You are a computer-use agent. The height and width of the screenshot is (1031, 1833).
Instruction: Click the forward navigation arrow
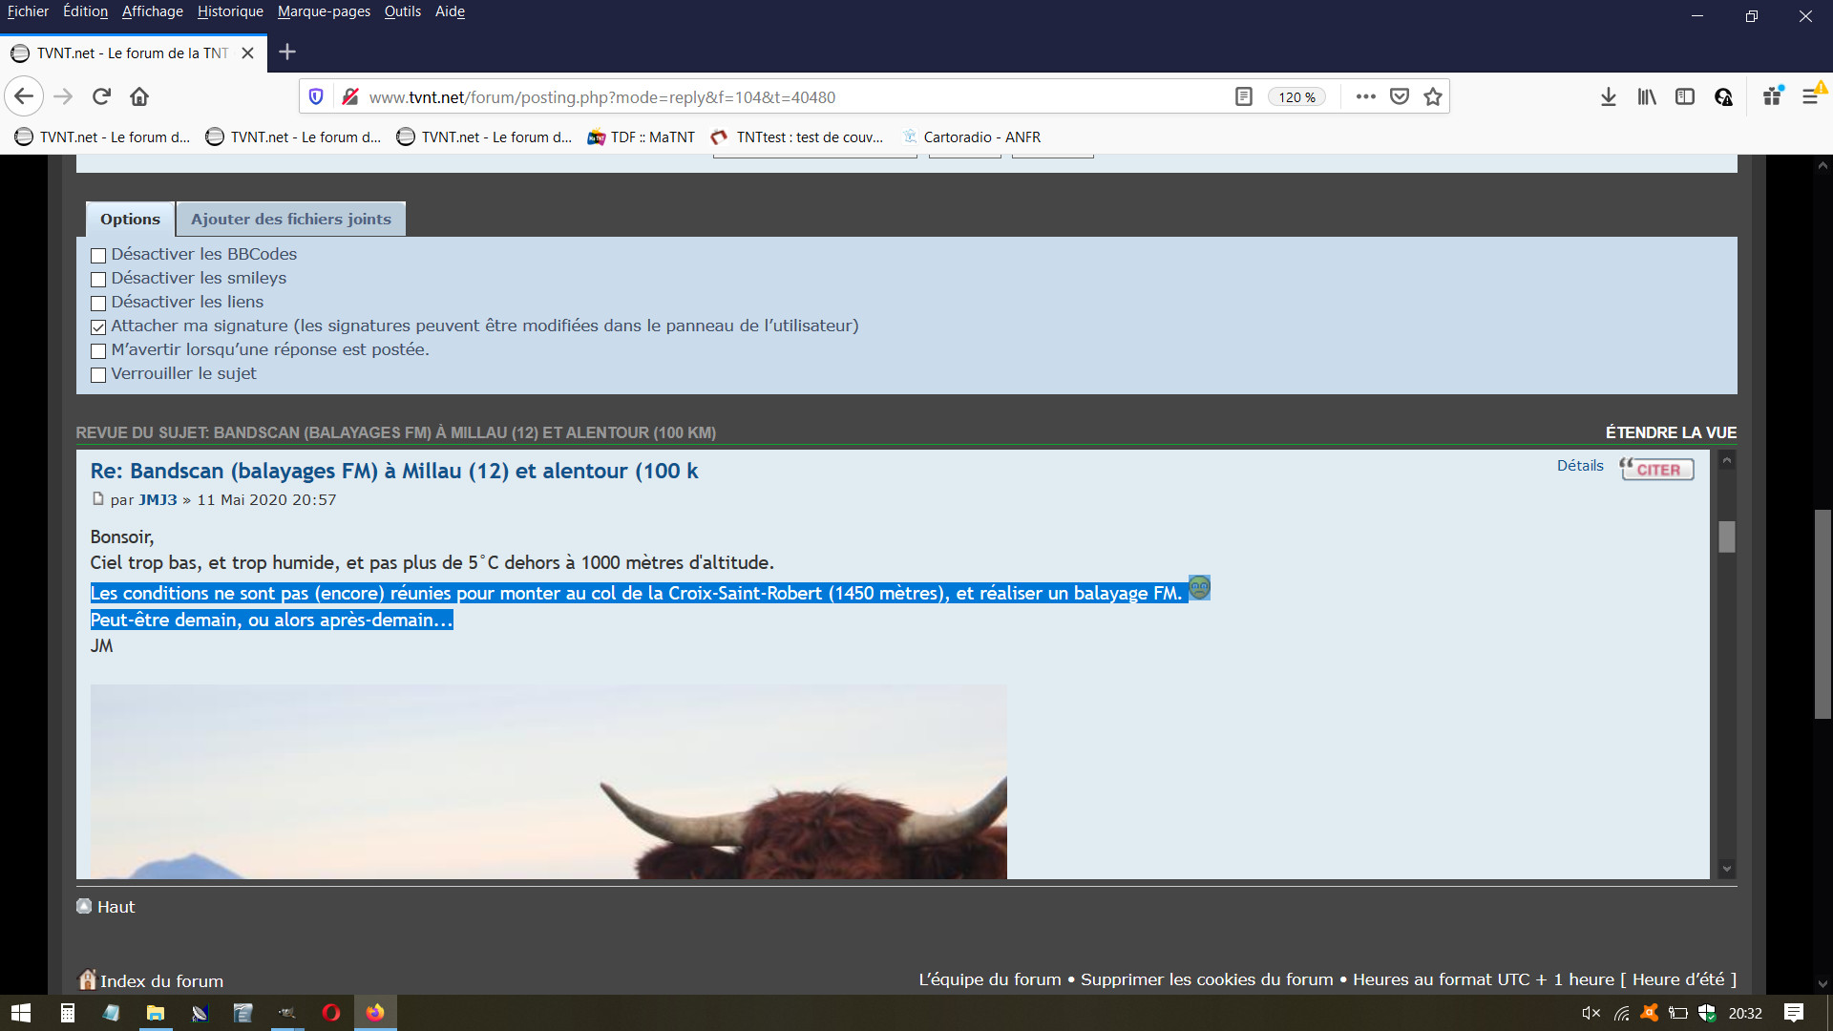click(63, 96)
